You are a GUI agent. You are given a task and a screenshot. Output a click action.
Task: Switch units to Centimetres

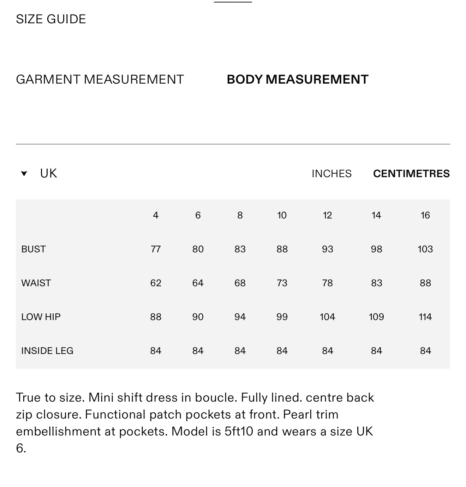pos(411,174)
